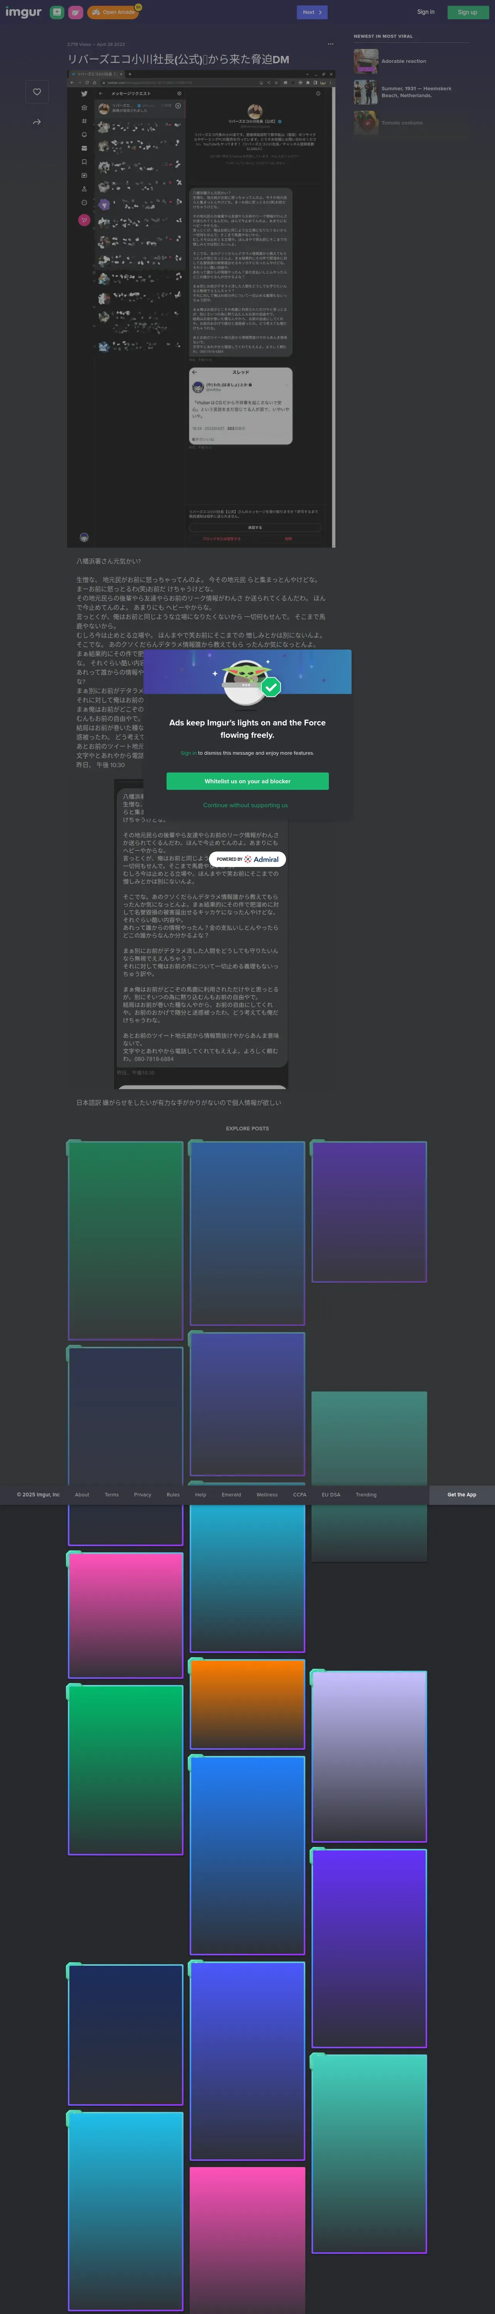Click the main post screenshot image

click(201, 308)
